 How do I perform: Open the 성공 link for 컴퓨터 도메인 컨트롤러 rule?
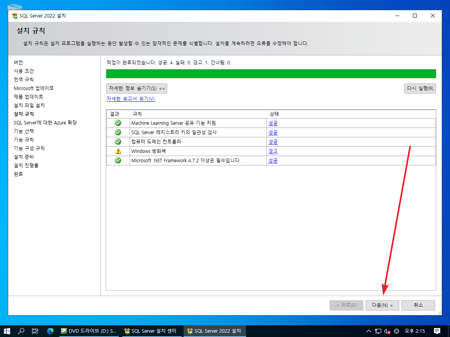(x=273, y=142)
